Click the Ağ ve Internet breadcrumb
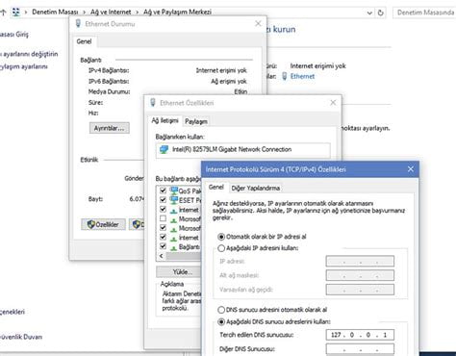 tap(111, 13)
